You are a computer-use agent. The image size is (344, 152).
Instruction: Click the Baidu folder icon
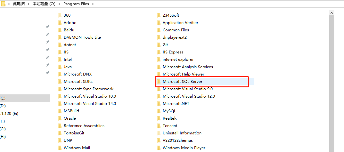pos(60,30)
